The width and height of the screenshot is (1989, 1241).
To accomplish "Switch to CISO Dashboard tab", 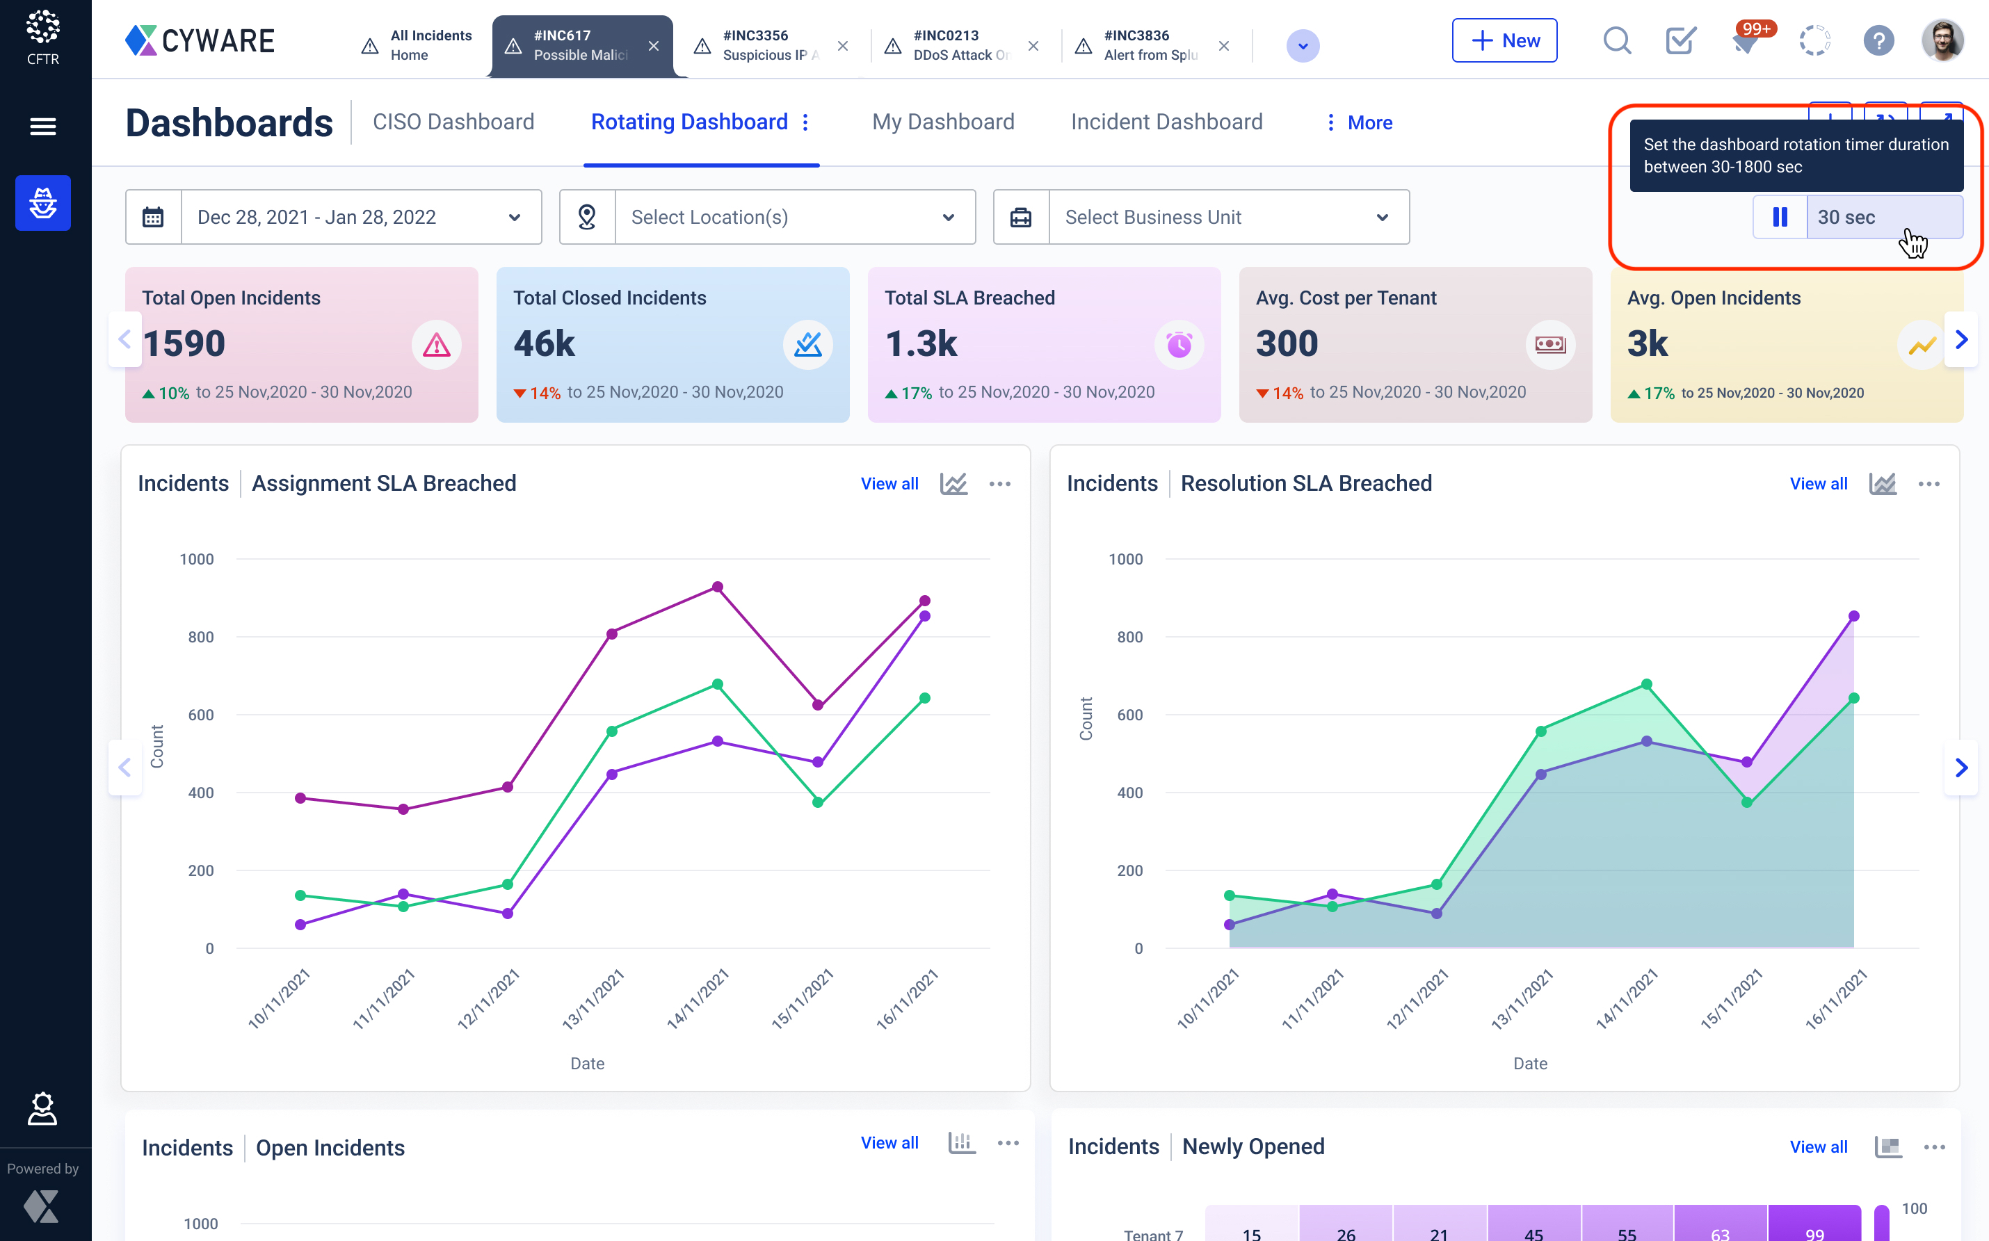I will click(x=453, y=122).
